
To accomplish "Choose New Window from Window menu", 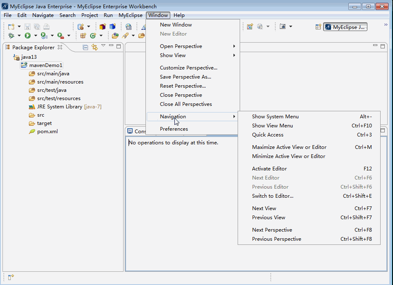I will point(193,24).
